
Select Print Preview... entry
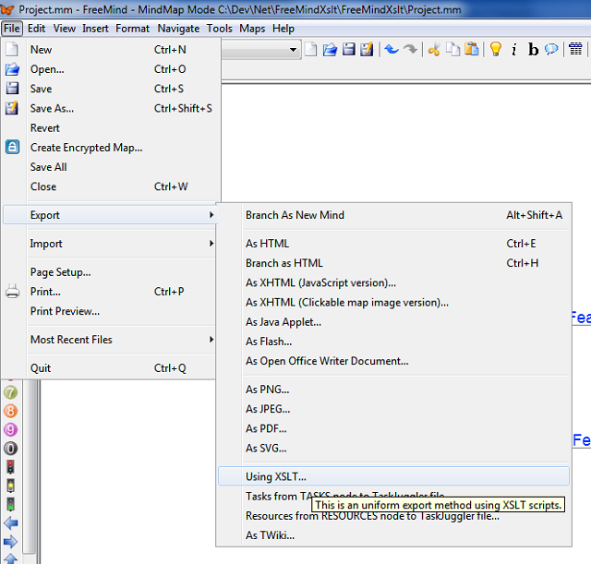pos(110,311)
